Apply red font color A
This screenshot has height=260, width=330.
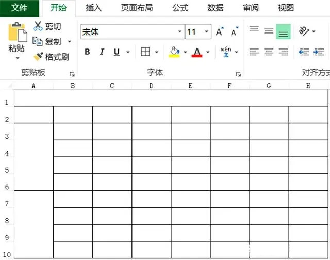point(197,52)
